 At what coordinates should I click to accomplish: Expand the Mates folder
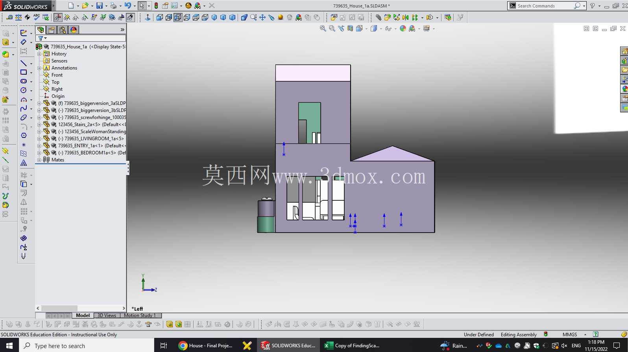click(x=39, y=160)
